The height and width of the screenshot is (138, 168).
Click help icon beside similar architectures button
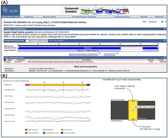(100, 54)
